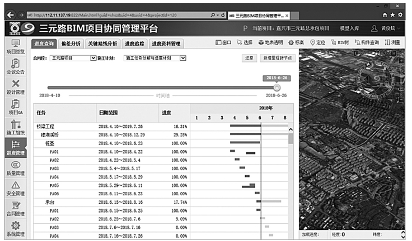The width and height of the screenshot is (412, 241).
Task: Activate the 测量 tool
Action: tap(392, 42)
